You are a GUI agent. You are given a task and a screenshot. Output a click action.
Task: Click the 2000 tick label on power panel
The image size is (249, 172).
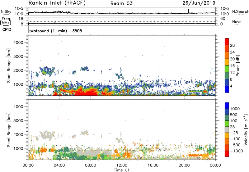[18, 70]
